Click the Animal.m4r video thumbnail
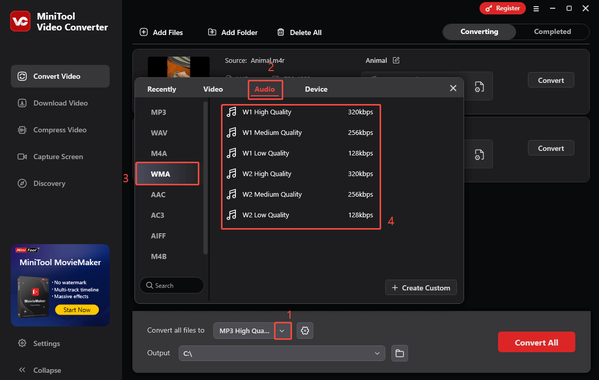Image resolution: width=599 pixels, height=380 pixels. coord(178,67)
